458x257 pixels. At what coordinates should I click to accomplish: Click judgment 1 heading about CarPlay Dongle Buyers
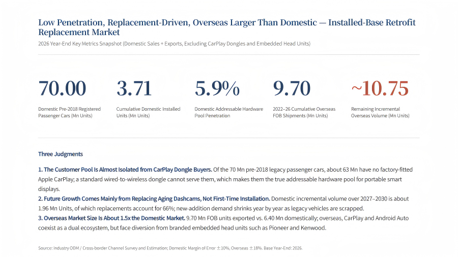(125, 170)
